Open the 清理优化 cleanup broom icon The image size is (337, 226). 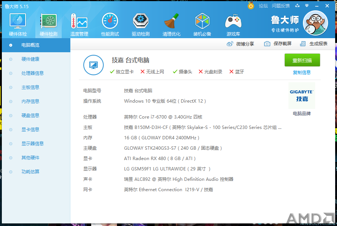click(x=171, y=24)
